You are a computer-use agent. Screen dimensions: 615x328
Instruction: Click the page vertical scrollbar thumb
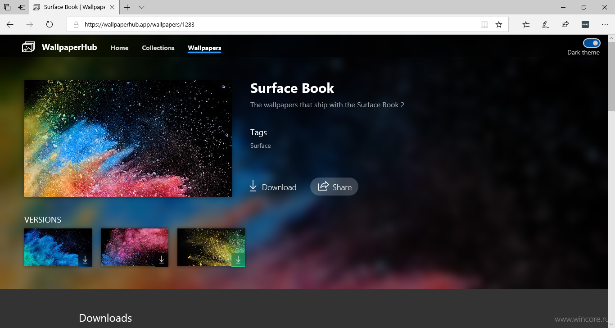pyautogui.click(x=611, y=76)
